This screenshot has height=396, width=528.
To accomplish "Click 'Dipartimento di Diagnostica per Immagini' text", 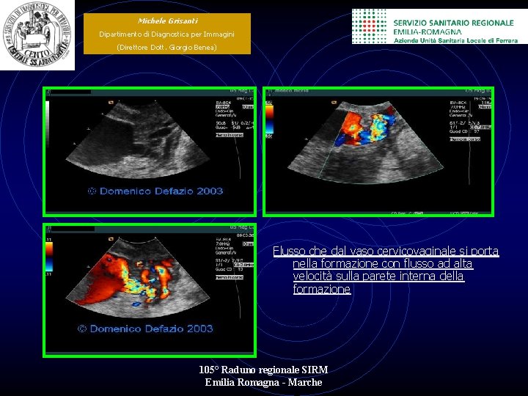I will pos(166,34).
